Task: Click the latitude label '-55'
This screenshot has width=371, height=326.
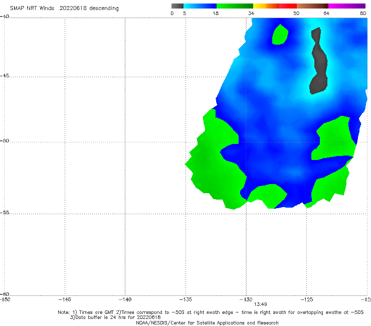Action: (x=5, y=212)
